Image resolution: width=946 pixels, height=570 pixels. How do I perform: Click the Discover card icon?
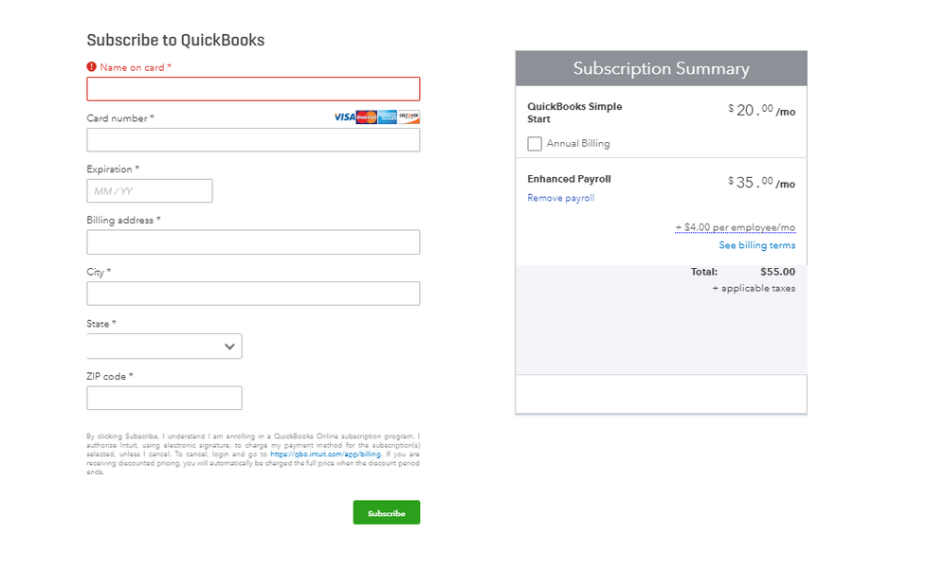[x=409, y=117]
